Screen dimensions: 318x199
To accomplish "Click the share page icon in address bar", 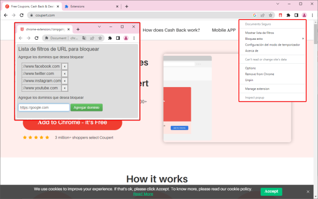I will 262,15.
